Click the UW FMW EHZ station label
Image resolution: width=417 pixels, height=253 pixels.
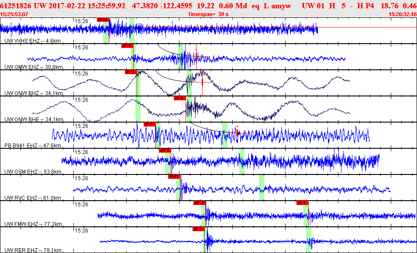(33, 224)
